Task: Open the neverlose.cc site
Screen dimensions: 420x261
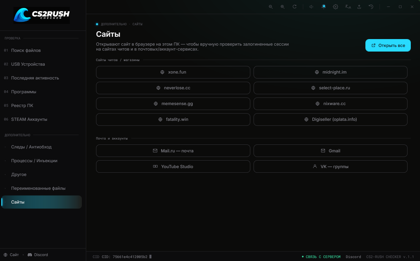Action: pyautogui.click(x=173, y=88)
